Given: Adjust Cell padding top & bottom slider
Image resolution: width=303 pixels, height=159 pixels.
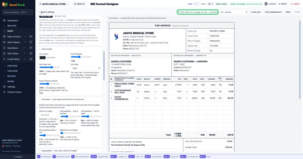Looking at the screenshot, I should (70, 116).
